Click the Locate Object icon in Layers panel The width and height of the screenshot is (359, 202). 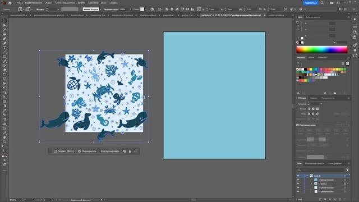click(x=325, y=199)
